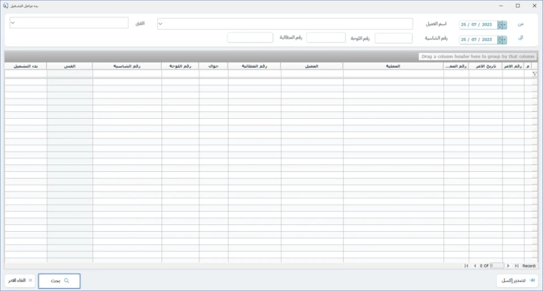Click the spinner arrows of الى date
The width and height of the screenshot is (543, 291).
pos(499,40)
